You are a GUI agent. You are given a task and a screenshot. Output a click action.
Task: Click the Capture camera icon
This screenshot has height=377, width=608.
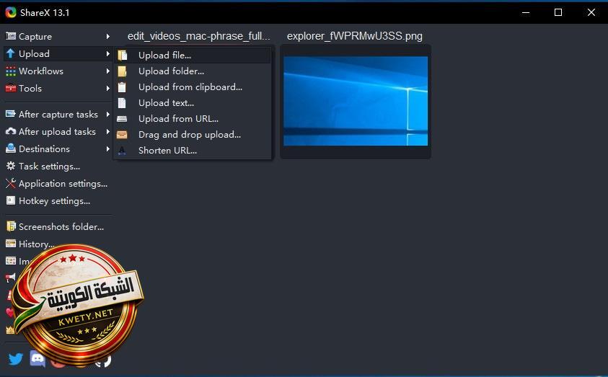click(11, 36)
